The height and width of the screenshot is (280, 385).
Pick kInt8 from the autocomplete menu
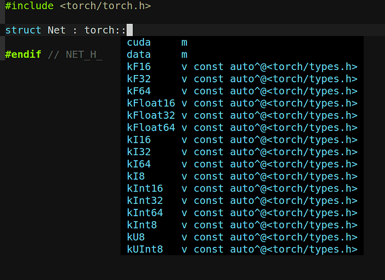pyautogui.click(x=142, y=225)
